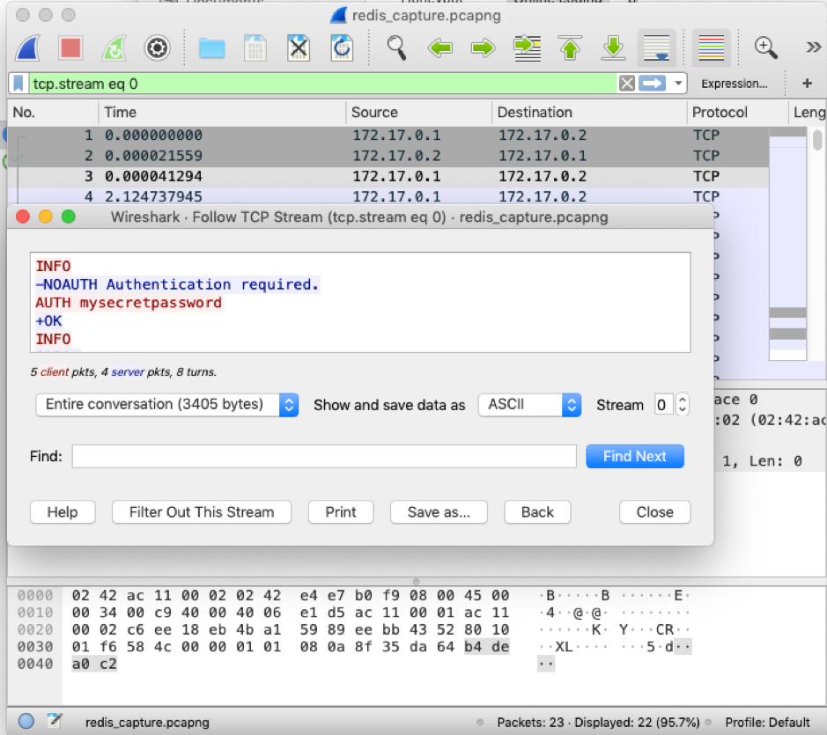Close the capture file icon
The width and height of the screenshot is (827, 735).
pyautogui.click(x=299, y=48)
